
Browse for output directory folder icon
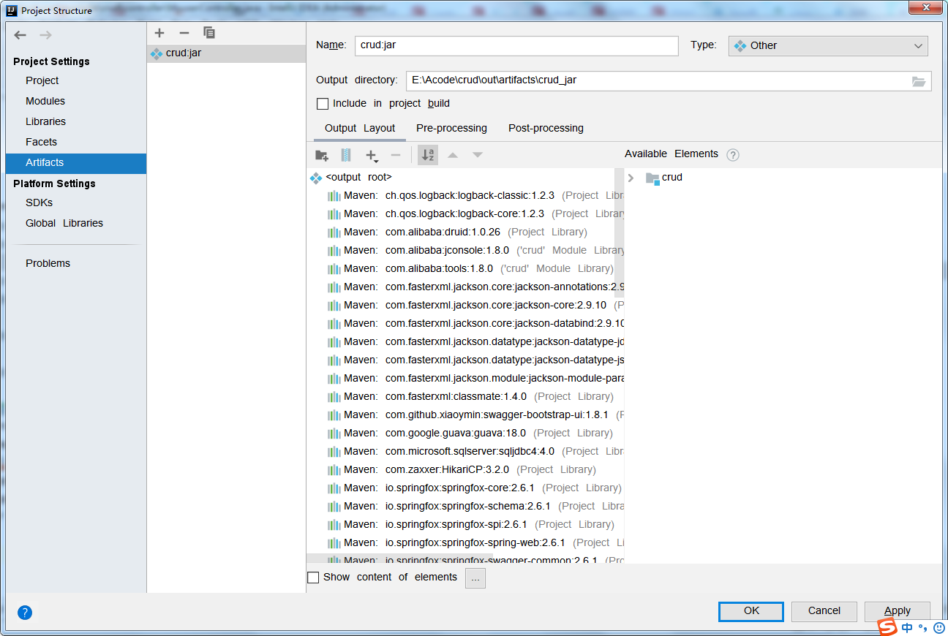[919, 81]
